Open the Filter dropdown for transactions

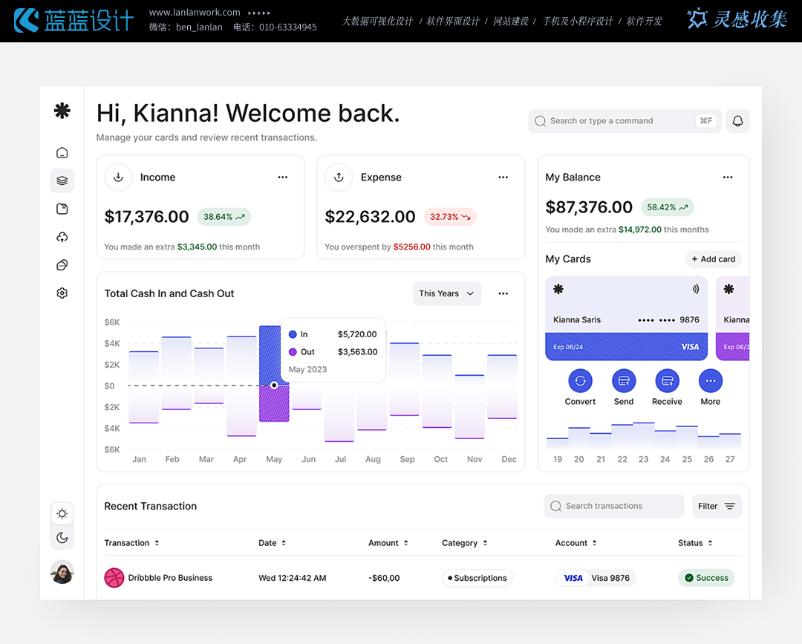coord(716,507)
